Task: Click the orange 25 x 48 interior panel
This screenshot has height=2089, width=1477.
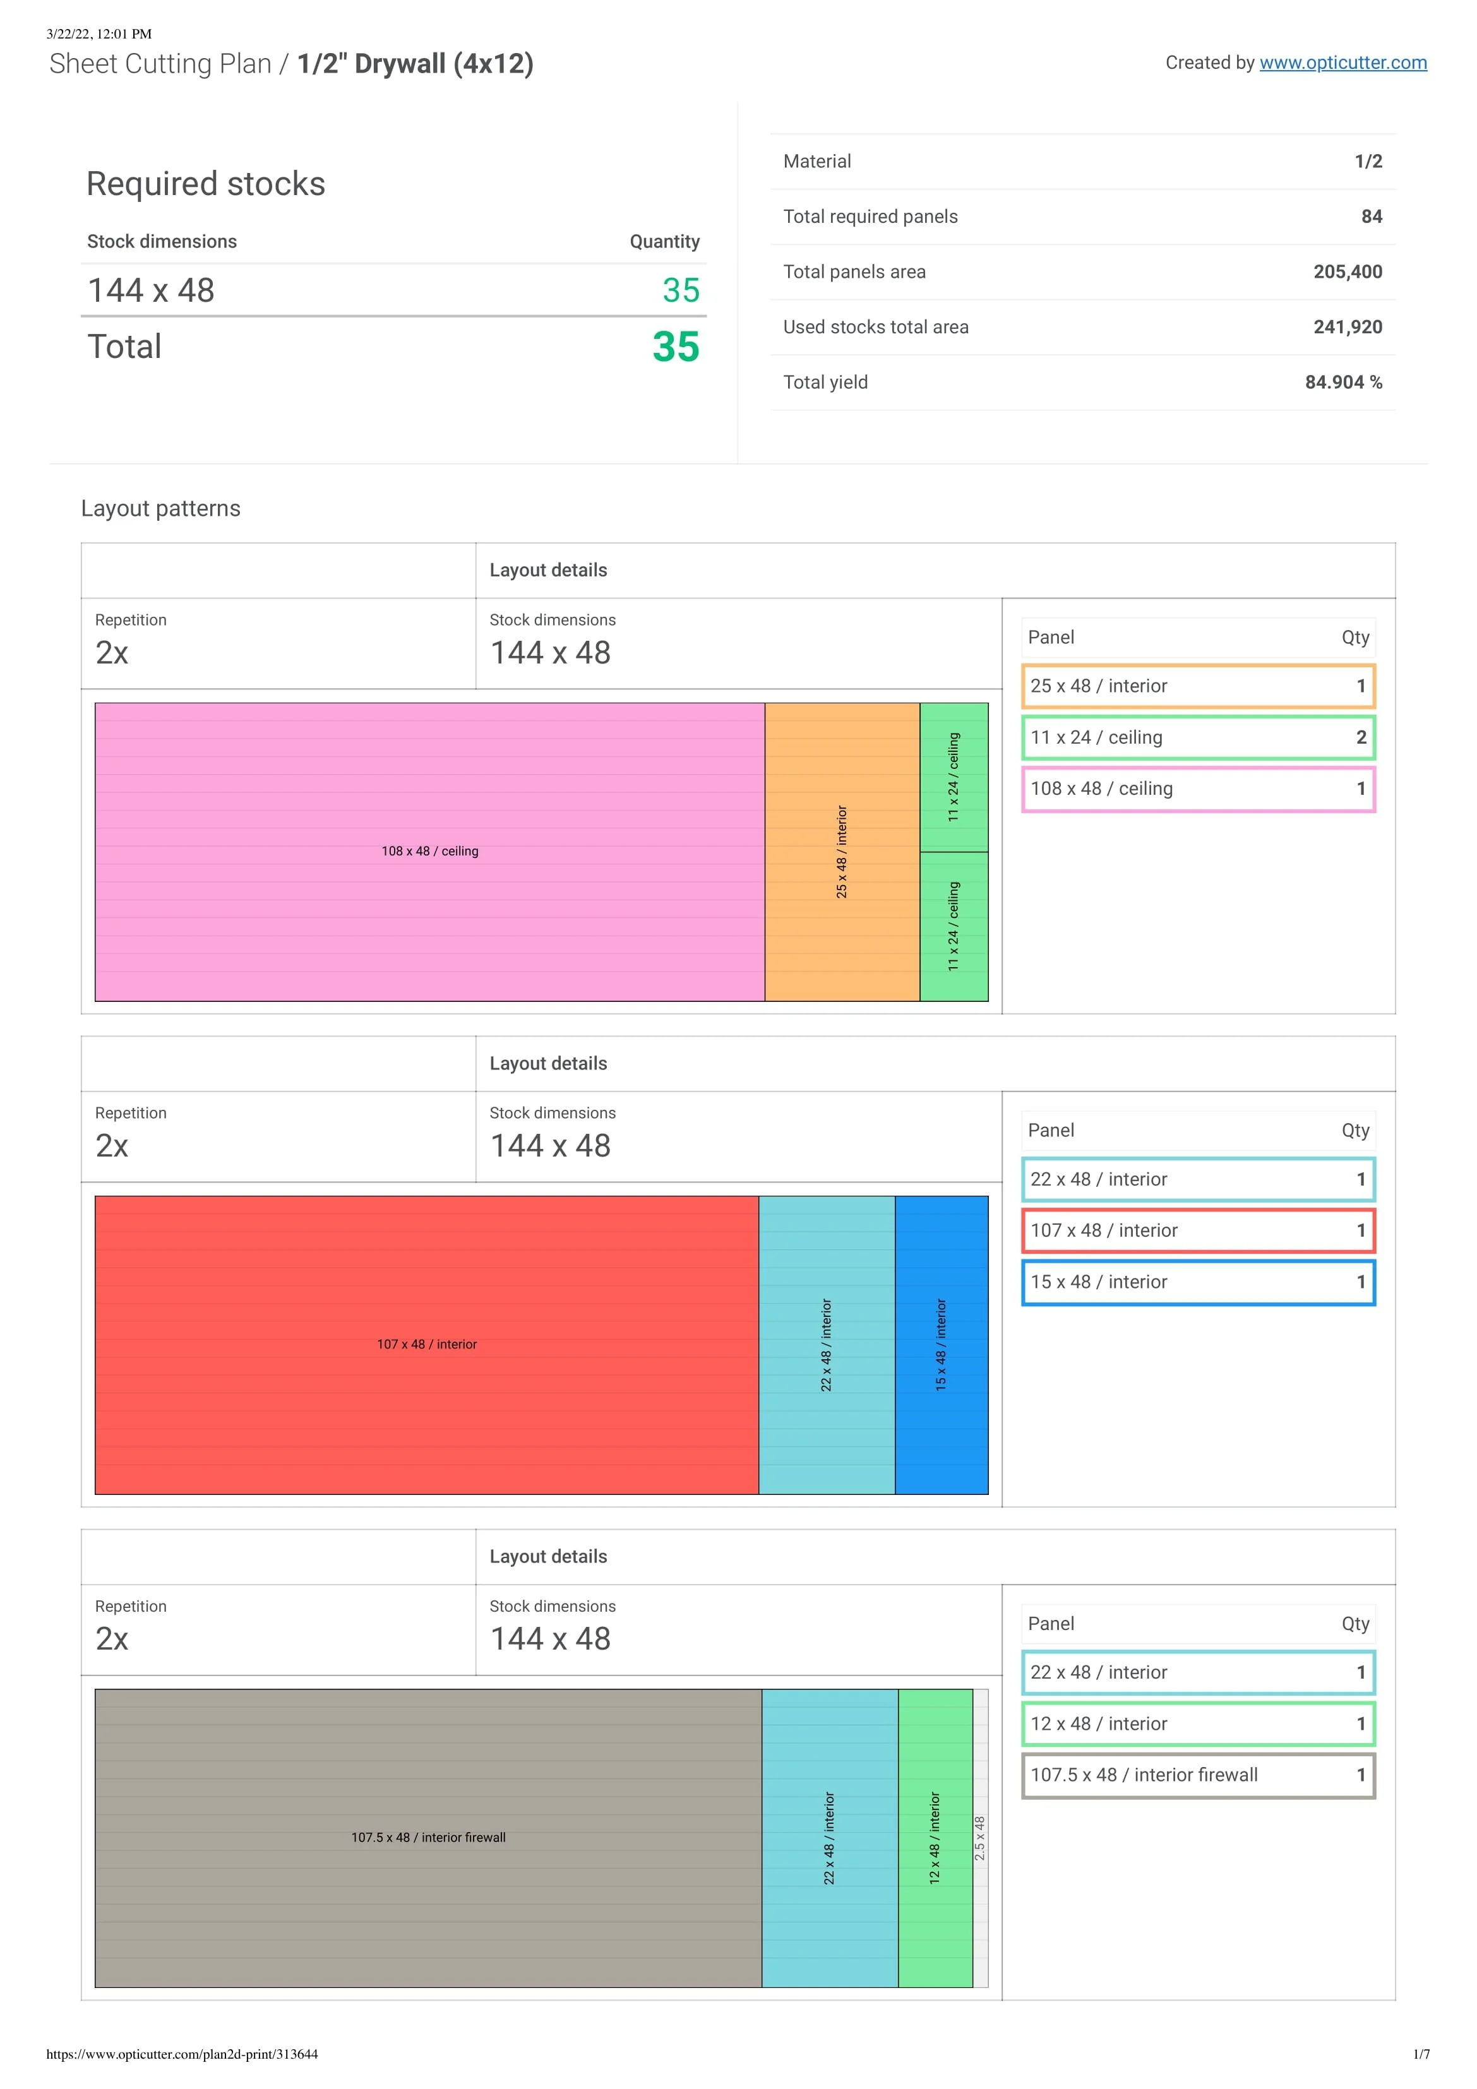Action: pos(842,852)
